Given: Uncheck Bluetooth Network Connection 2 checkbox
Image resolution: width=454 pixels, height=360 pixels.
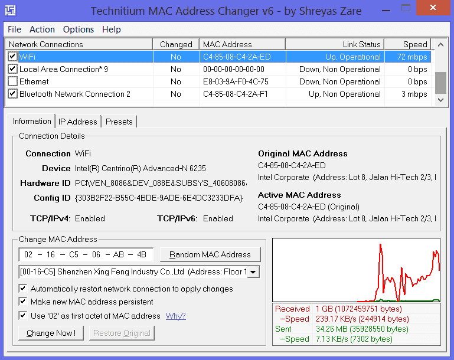Looking at the screenshot, I should (12, 94).
